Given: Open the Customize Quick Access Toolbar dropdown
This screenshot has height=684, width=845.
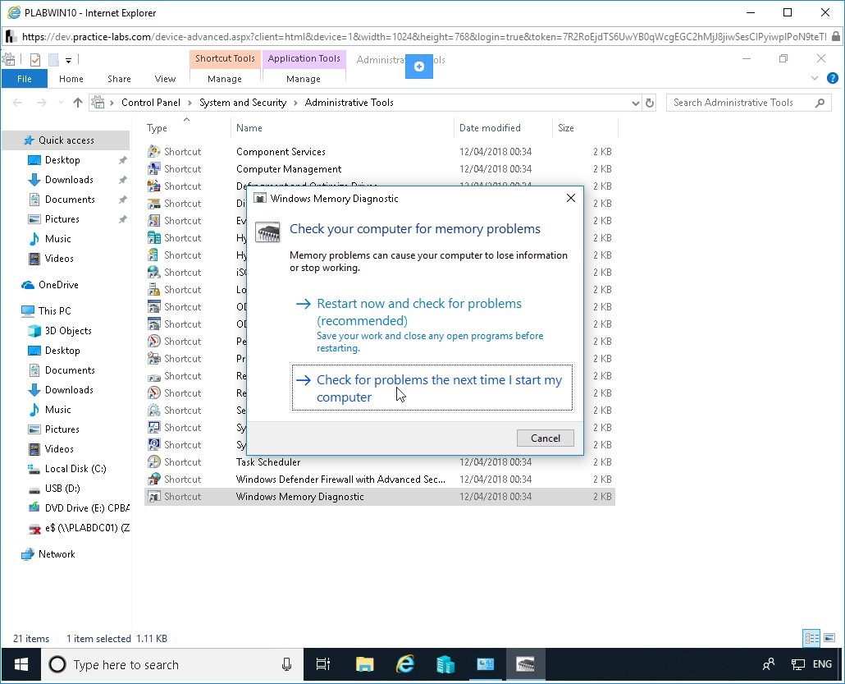Looking at the screenshot, I should pos(68,61).
